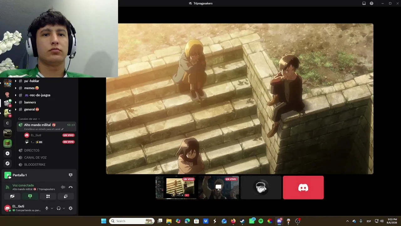Viewport: 401px width, 226px height.
Task: Select the first EN VIVO stream thumbnail
Action: [x=176, y=187]
